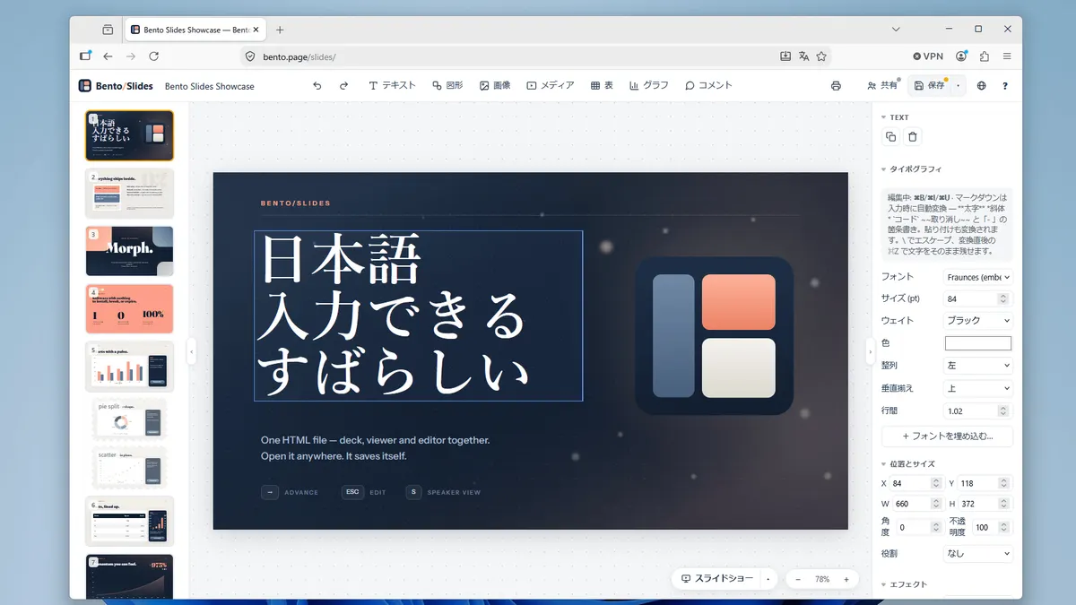
Task: Collapse the エフェクト section
Action: (x=904, y=584)
